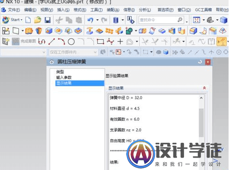Click the Finish Sketch 完成草图 button

click(24, 41)
